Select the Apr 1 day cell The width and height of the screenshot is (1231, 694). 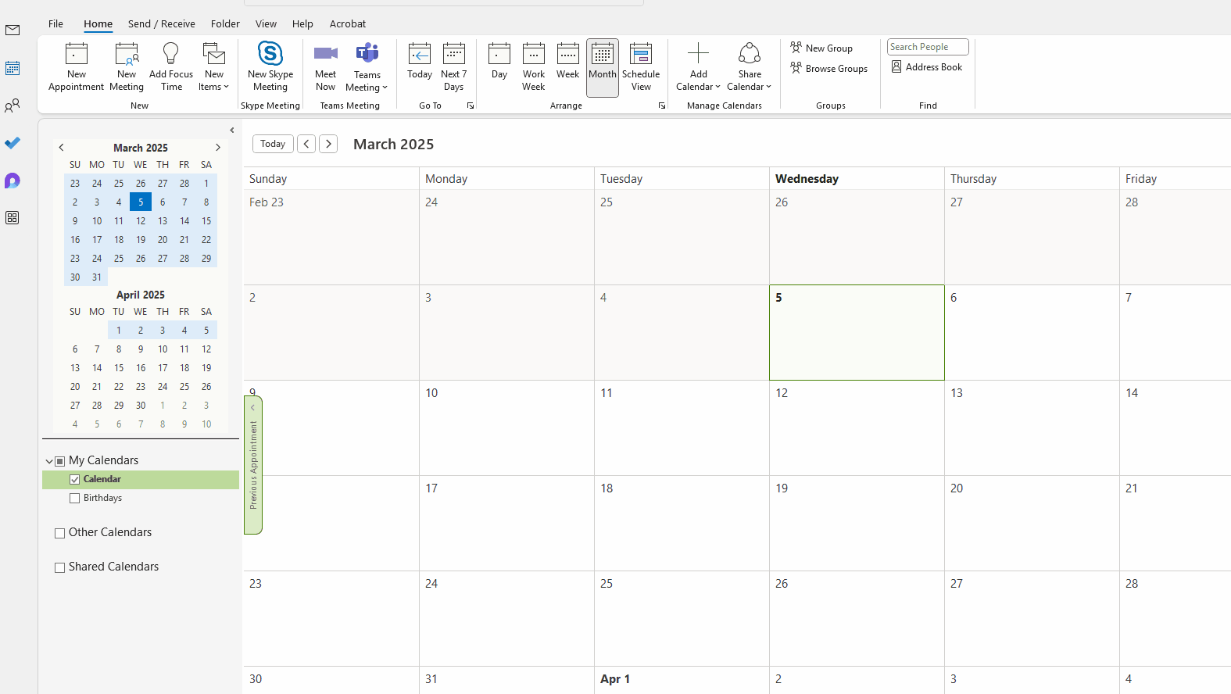click(x=682, y=680)
